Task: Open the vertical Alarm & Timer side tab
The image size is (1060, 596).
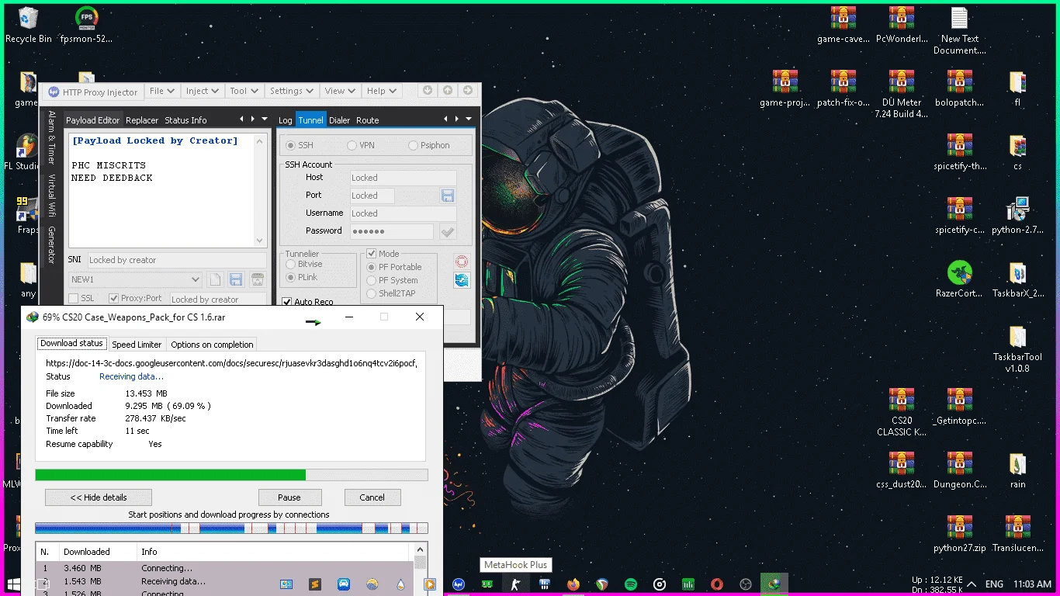Action: tap(52, 137)
